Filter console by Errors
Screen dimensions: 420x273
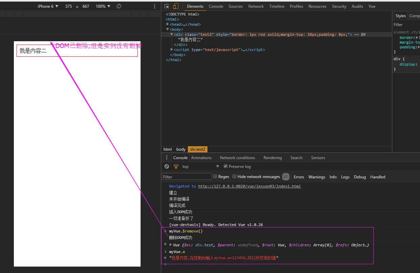pyautogui.click(x=299, y=177)
